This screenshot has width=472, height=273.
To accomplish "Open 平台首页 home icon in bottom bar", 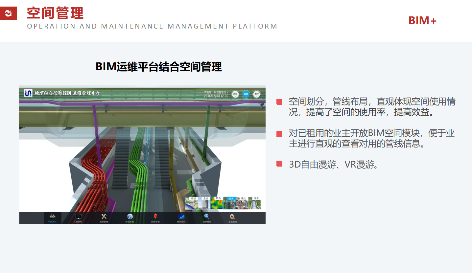I will tap(53, 217).
